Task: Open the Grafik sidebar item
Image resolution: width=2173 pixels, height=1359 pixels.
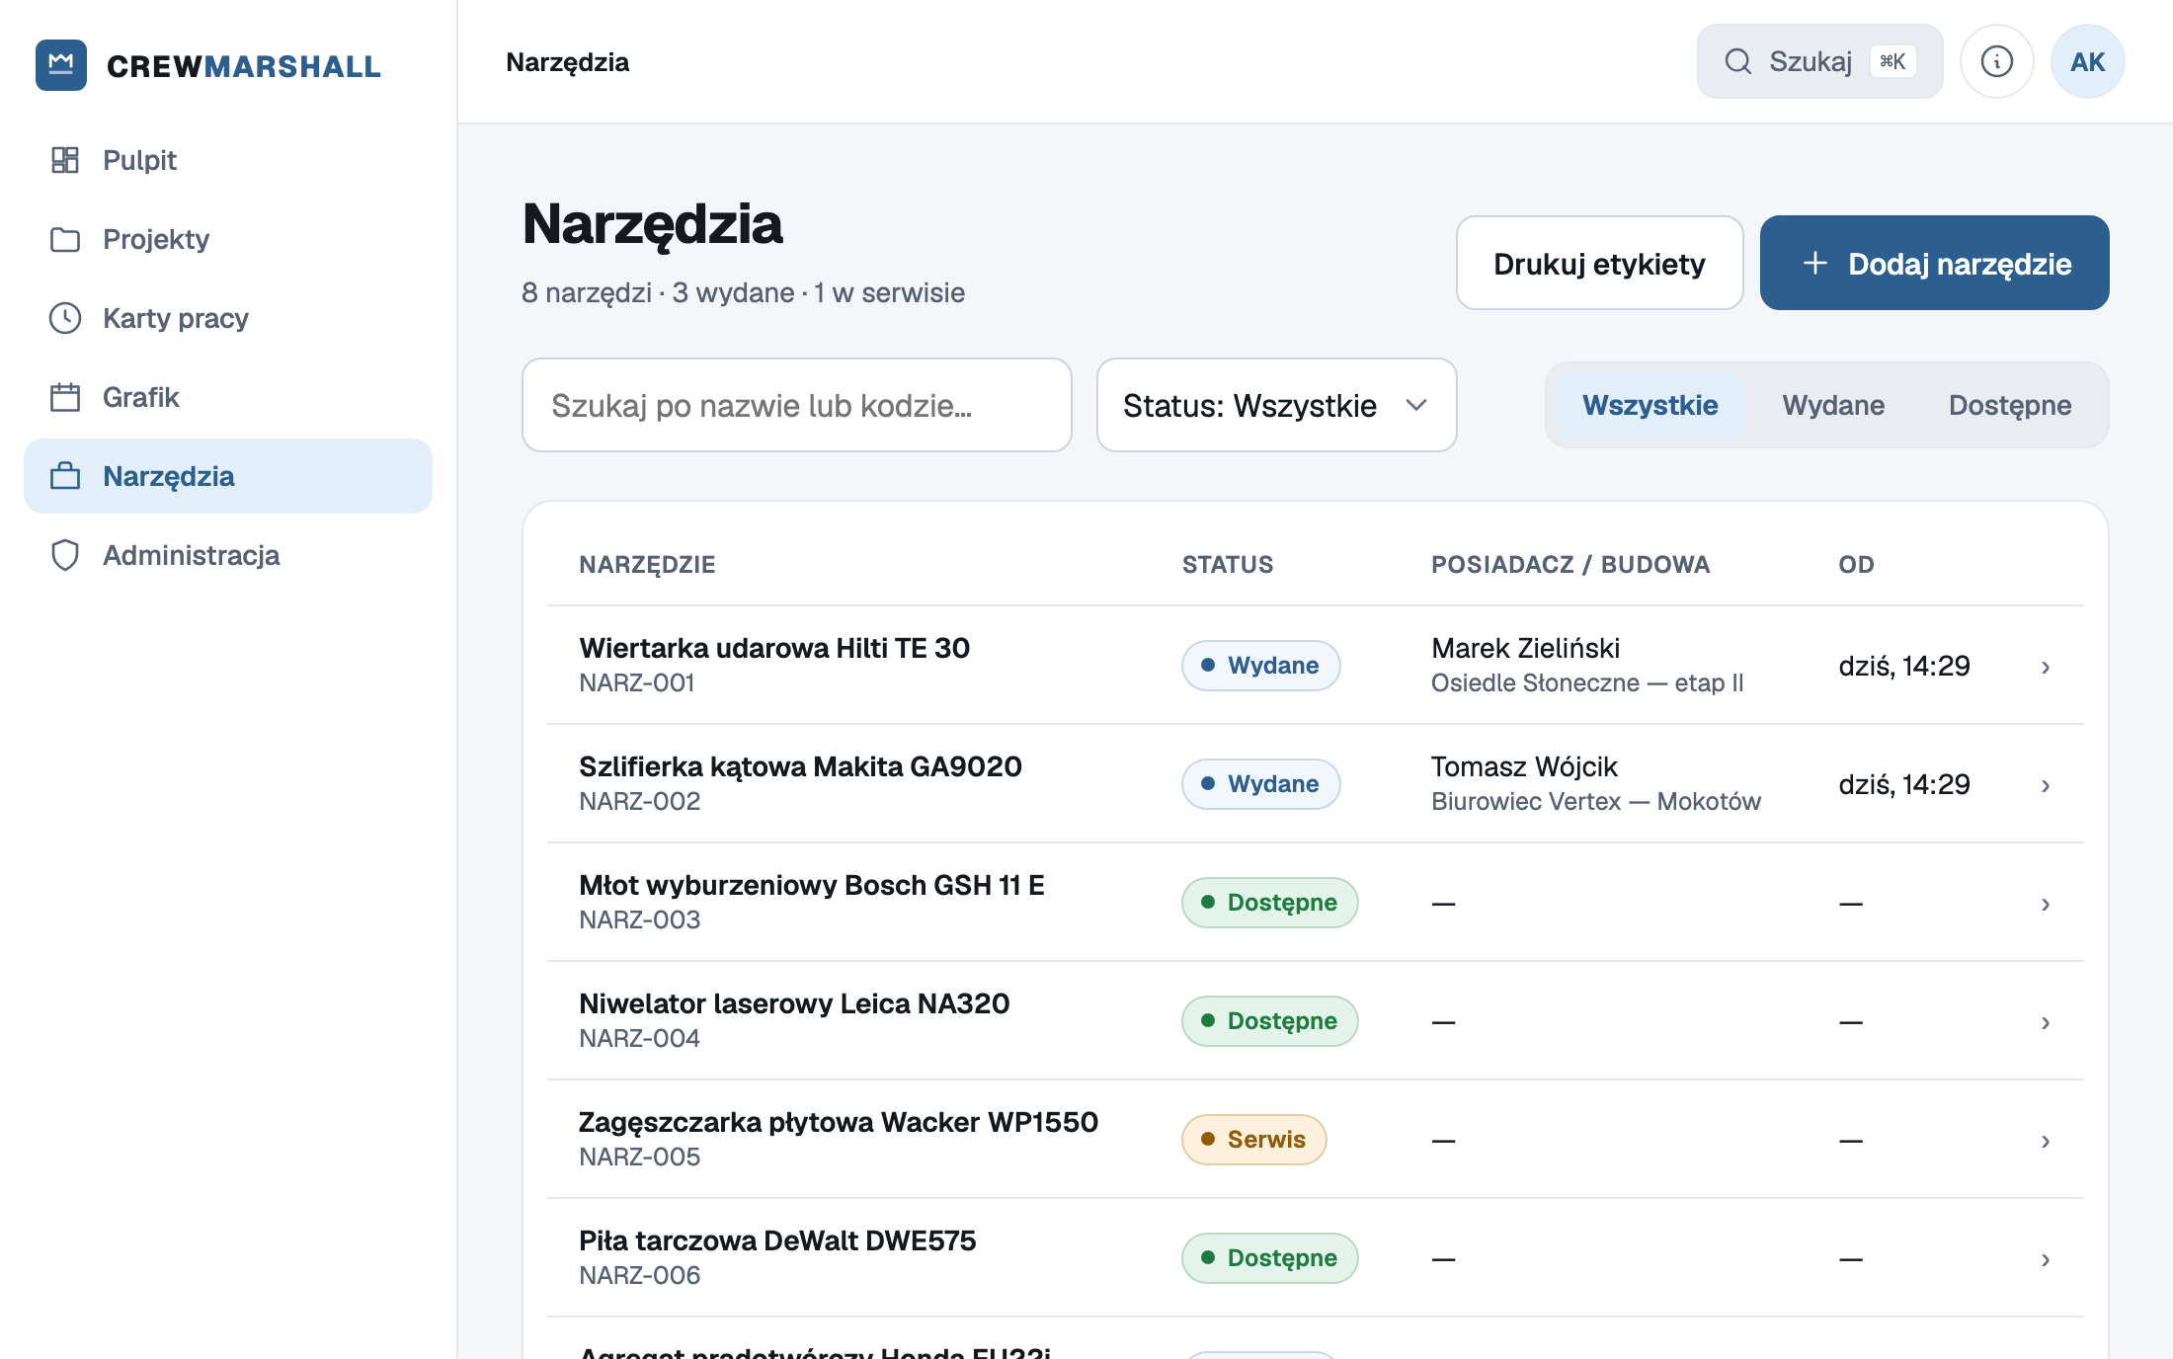Action: coord(228,397)
